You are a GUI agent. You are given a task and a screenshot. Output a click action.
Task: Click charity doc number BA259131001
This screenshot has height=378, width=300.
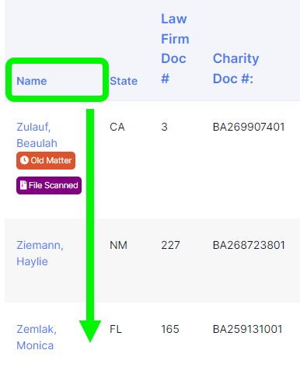click(247, 329)
